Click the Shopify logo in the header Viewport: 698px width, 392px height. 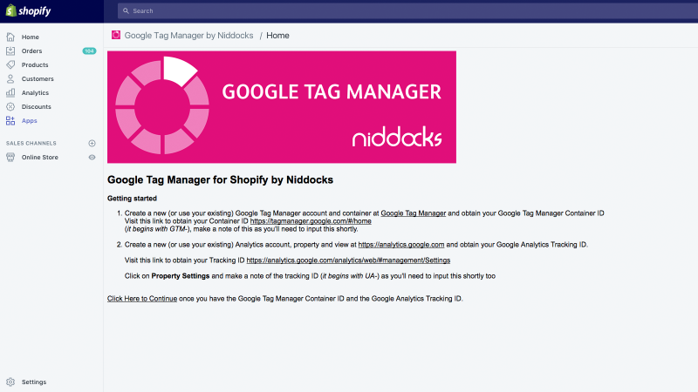coord(29,10)
